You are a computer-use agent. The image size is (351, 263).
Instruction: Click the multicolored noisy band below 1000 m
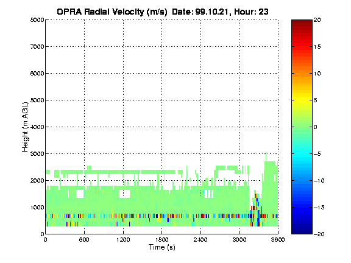click(x=161, y=216)
